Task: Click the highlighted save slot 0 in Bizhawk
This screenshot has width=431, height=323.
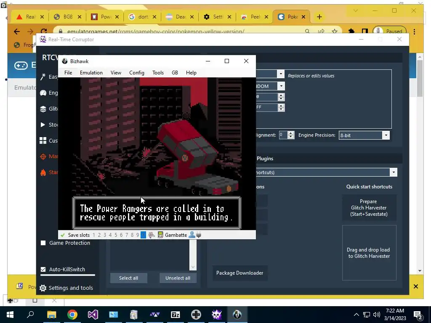Action: [143, 235]
